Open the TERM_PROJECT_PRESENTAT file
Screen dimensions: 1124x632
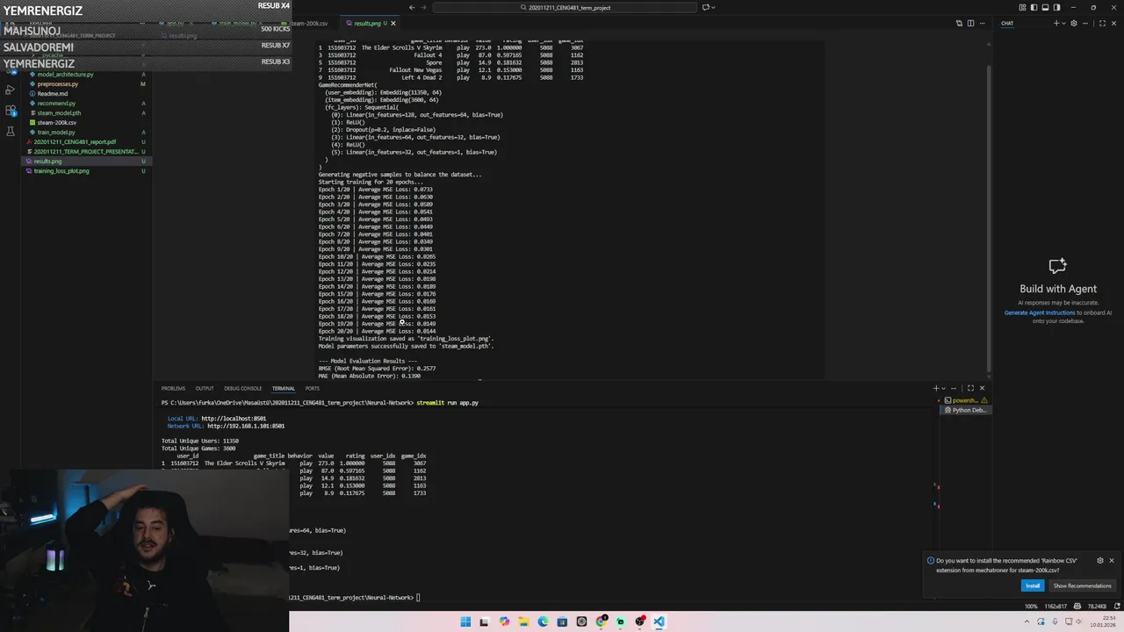85,152
